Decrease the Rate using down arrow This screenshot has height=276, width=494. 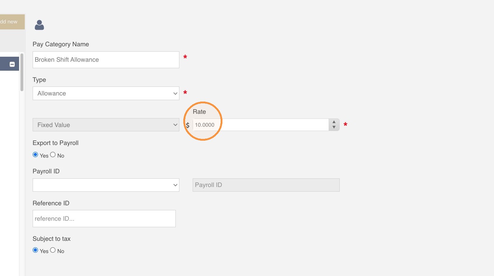334,127
